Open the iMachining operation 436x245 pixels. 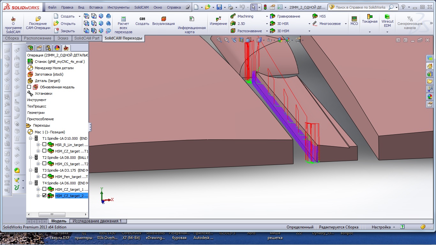coord(245,16)
